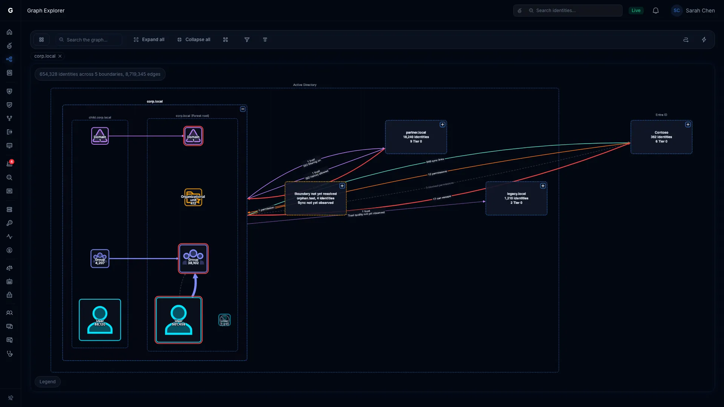Open the star shield sidebar icon
The height and width of the screenshot is (407, 724).
pyautogui.click(x=9, y=91)
